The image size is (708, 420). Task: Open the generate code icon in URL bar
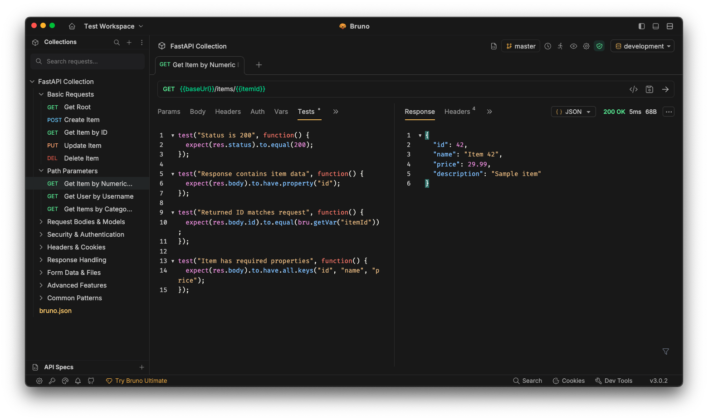coord(633,89)
